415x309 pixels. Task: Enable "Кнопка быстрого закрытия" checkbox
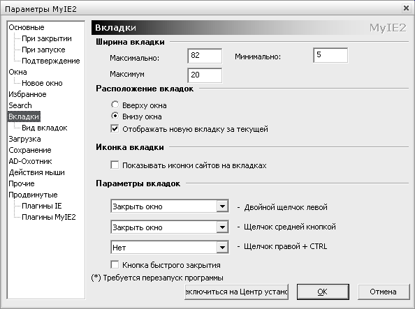coord(115,265)
